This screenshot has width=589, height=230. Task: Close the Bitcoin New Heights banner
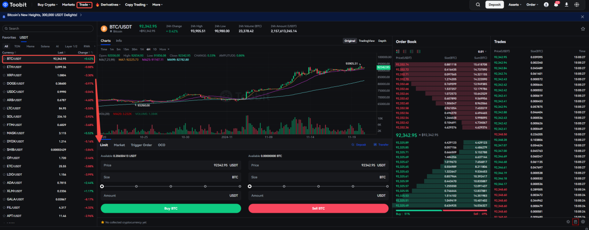[x=582, y=17]
